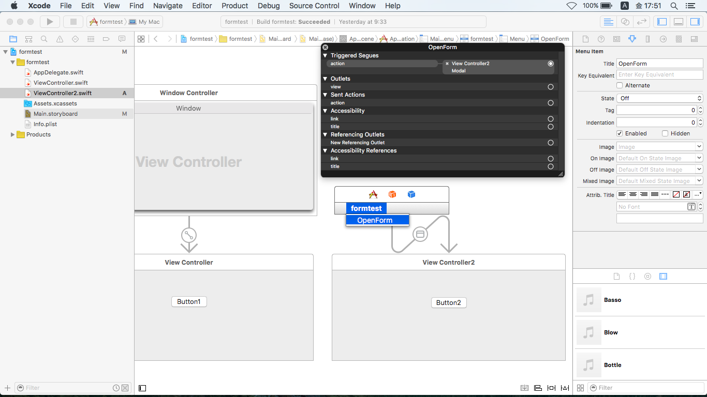Open the Identity inspector
The image size is (707, 397).
tap(616, 38)
